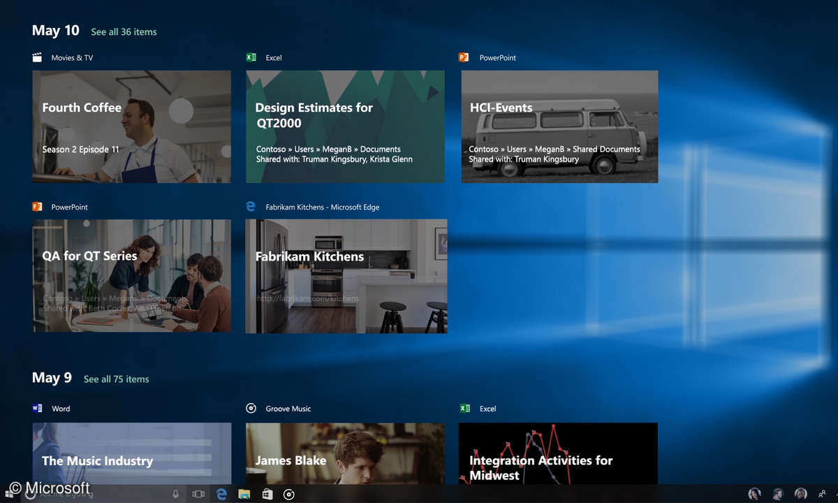Click See all 75 items link
Viewport: 838px width, 503px height.
pyautogui.click(x=116, y=379)
